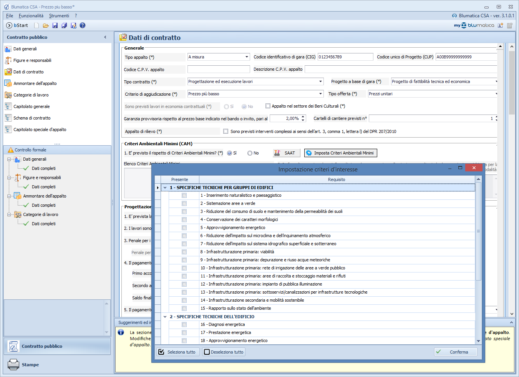
Task: Check Diagnosi energetica row 16
Action: [184, 325]
